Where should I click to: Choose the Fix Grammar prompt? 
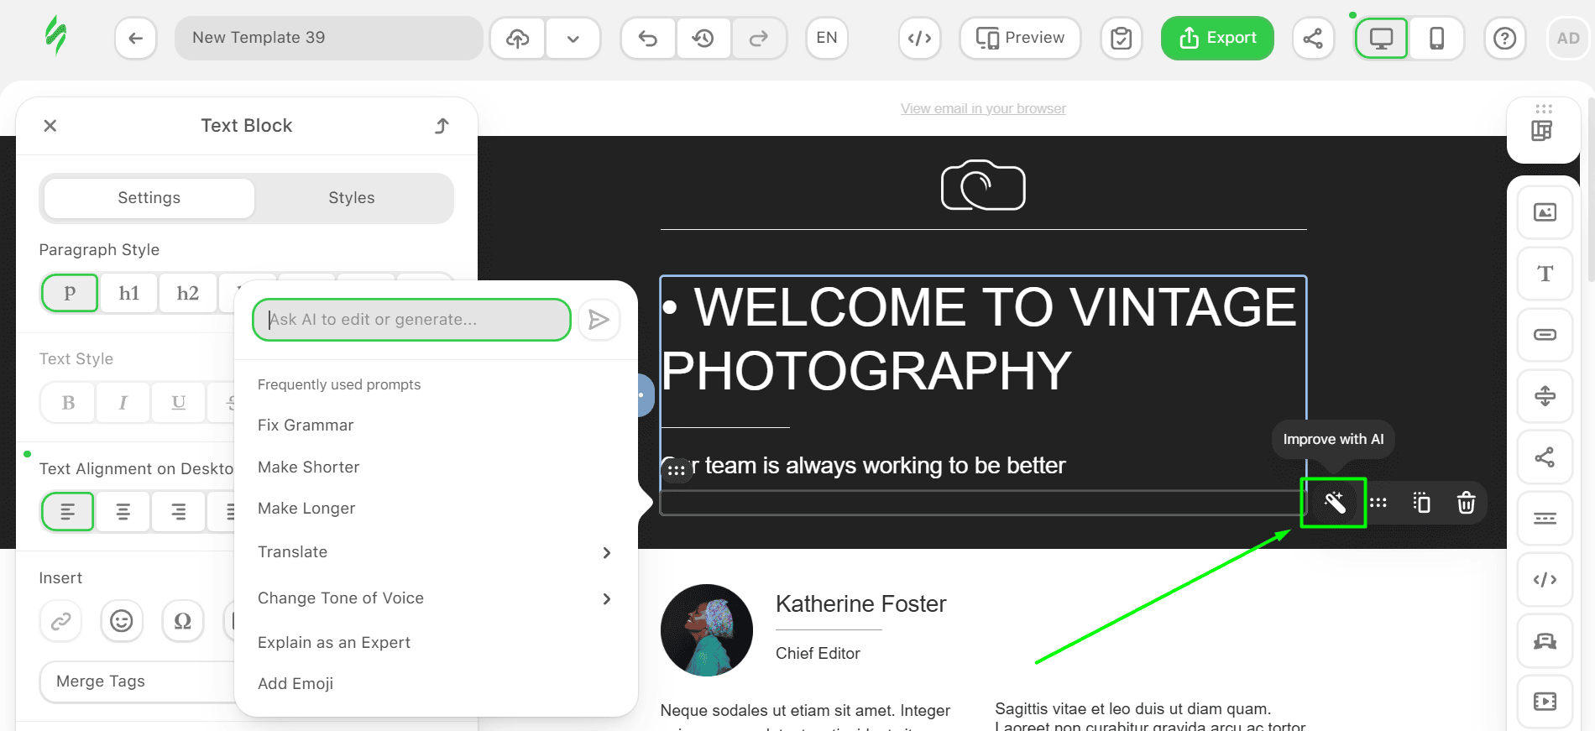tap(306, 426)
